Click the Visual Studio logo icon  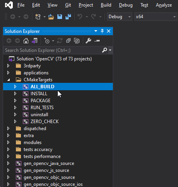pos(9,5)
